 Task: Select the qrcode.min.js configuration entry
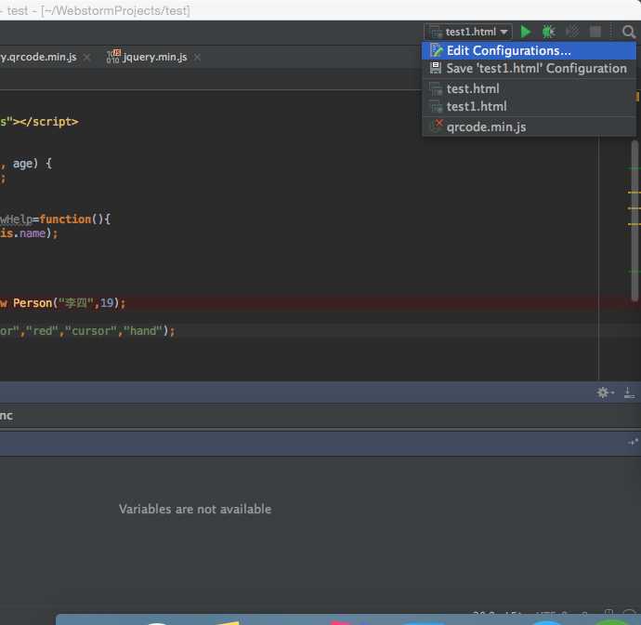(x=529, y=126)
